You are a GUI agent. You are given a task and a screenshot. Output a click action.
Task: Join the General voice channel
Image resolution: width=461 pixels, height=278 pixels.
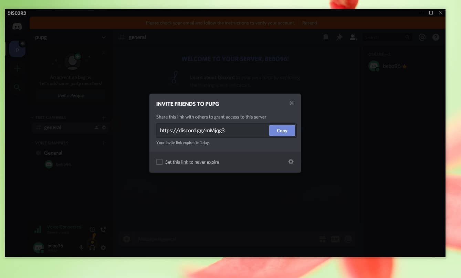[53, 153]
